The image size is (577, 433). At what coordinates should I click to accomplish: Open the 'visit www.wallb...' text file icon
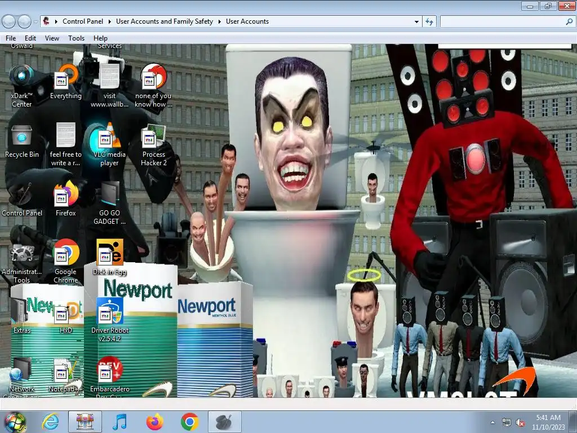[x=109, y=86]
